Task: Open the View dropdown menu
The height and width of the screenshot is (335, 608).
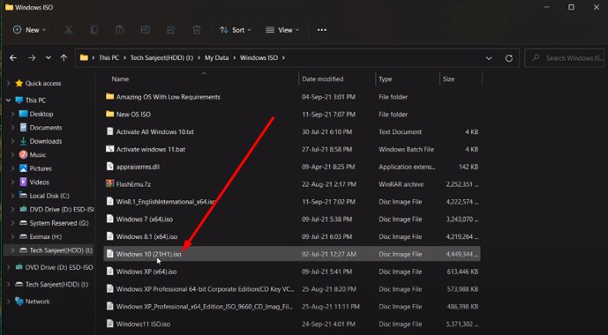Action: click(282, 30)
